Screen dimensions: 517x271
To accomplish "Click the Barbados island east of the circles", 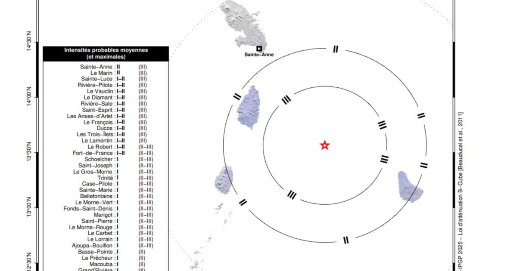I will 409,186.
